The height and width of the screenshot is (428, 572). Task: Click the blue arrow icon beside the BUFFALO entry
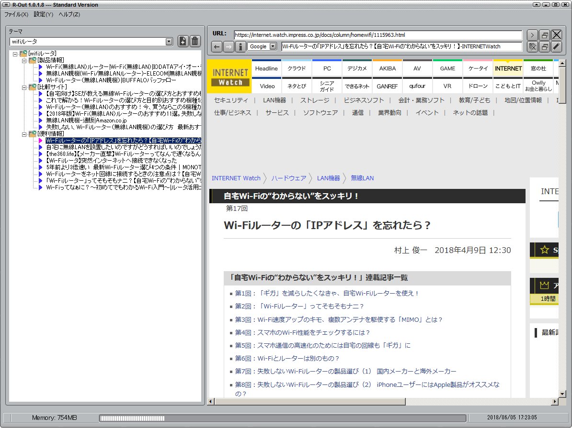coord(41,80)
